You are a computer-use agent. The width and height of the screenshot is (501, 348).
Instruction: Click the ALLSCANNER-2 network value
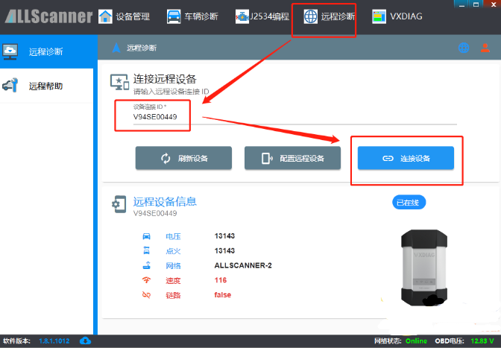click(x=243, y=265)
